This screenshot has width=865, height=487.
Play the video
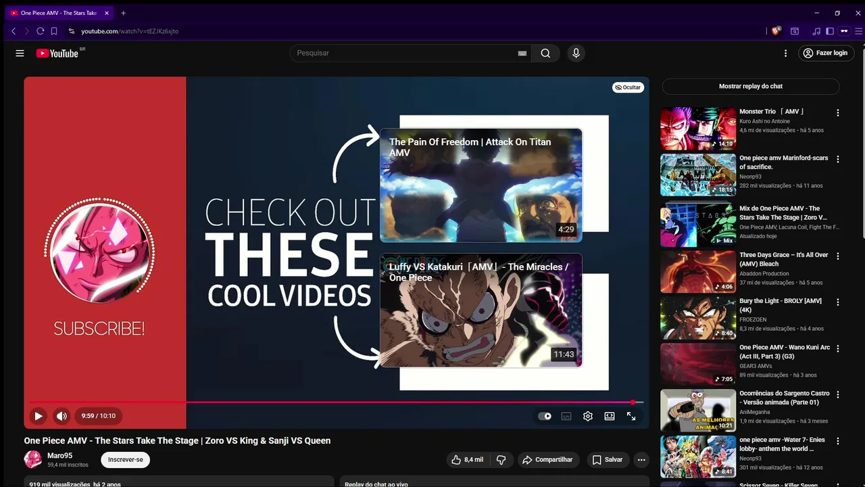coord(38,416)
